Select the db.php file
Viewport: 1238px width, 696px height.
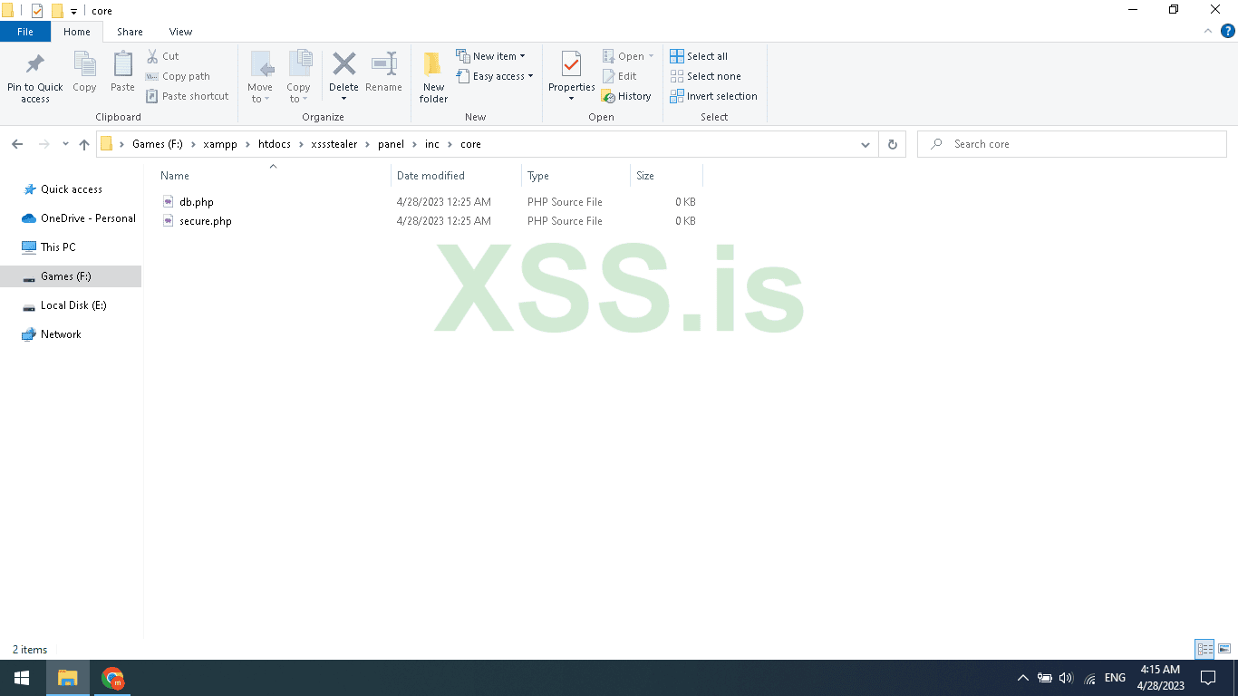coord(197,202)
